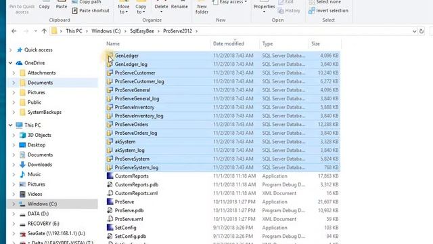Click the Delete button in Organize
This screenshot has height=244, width=433.
click(x=161, y=7)
